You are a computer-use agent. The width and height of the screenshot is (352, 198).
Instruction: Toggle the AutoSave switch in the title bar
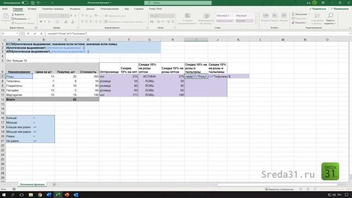click(25, 3)
